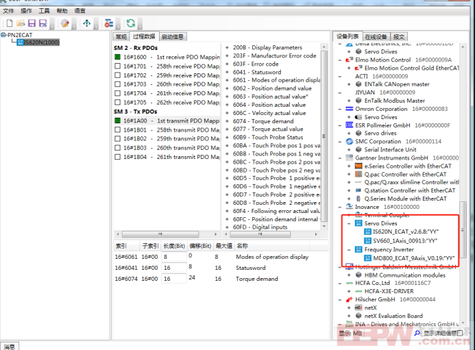Image resolution: width=475 pixels, height=350 pixels.
Task: Open the 工具 menu
Action: [x=45, y=11]
